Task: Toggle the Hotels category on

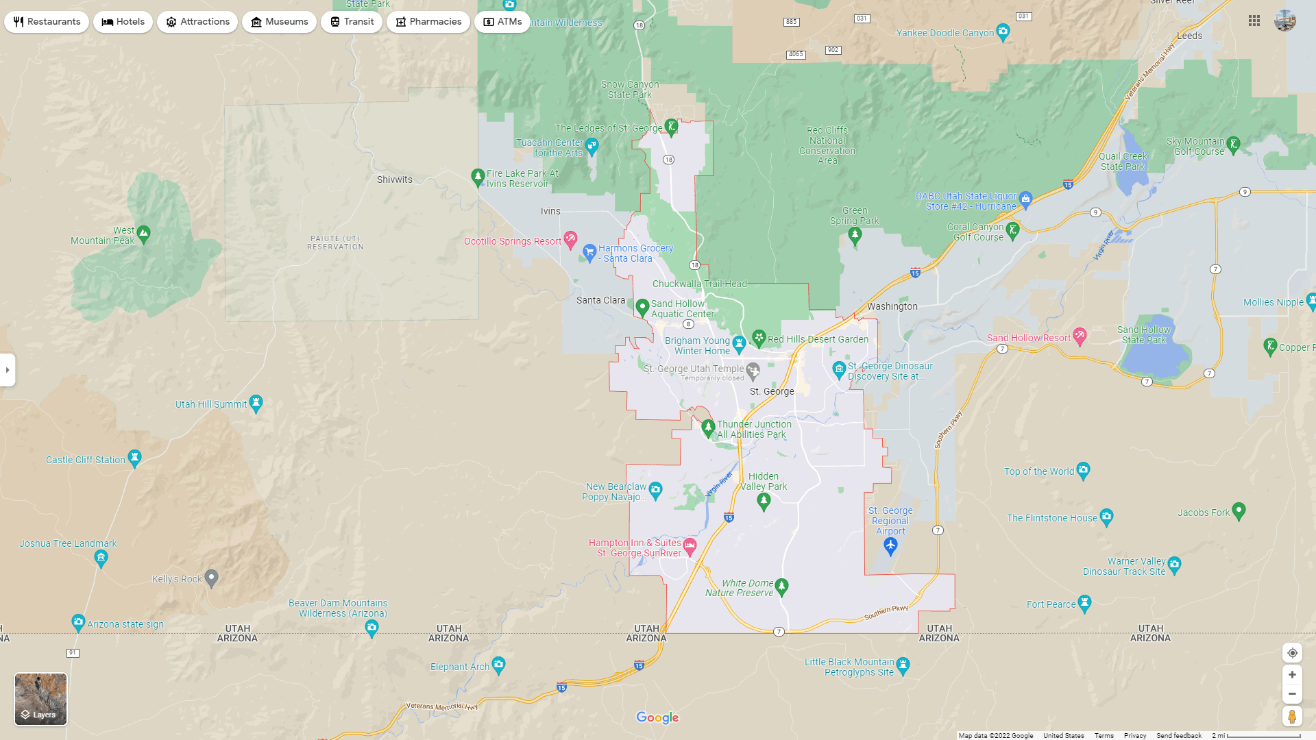Action: tap(123, 21)
